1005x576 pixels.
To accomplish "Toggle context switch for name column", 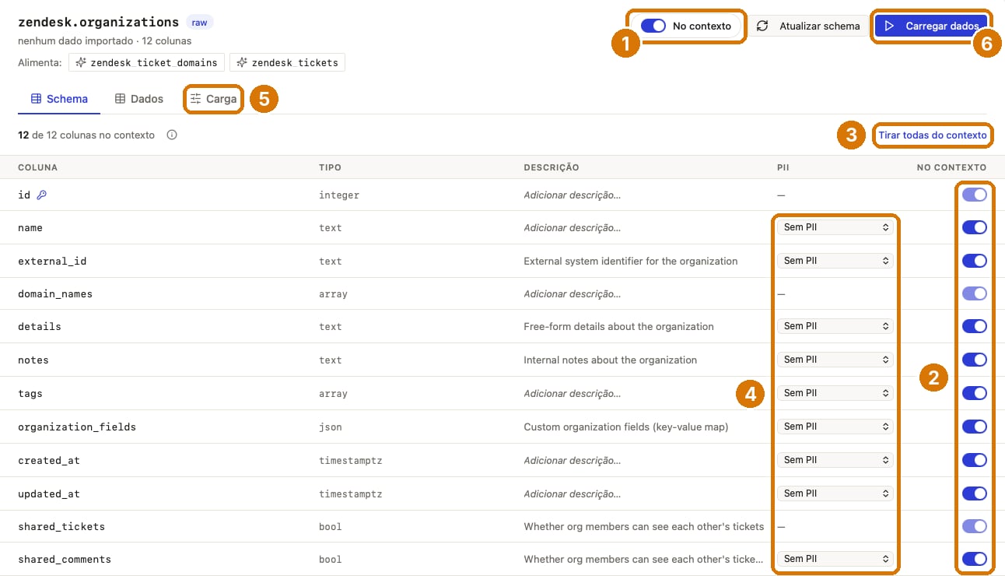I will (x=975, y=227).
